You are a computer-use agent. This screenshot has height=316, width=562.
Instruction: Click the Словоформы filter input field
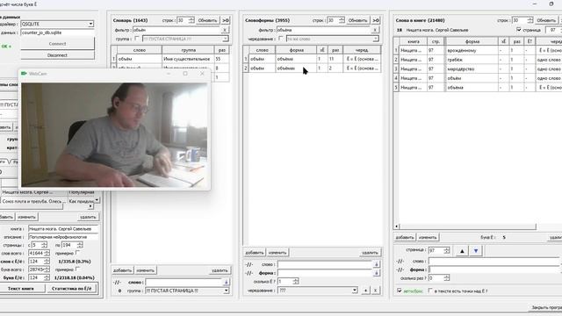coord(324,30)
